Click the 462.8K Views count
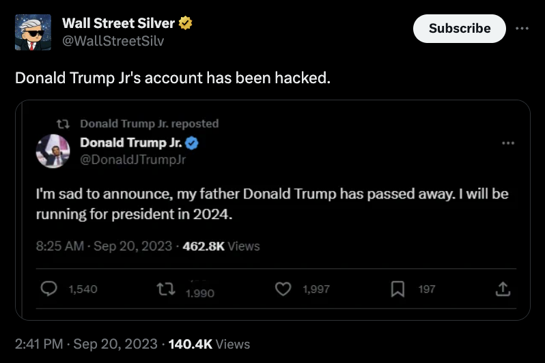 [221, 246]
